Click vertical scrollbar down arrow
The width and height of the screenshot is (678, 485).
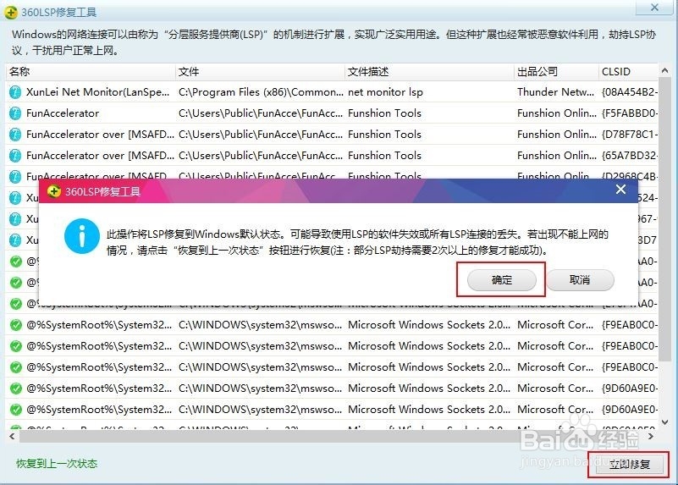(665, 422)
